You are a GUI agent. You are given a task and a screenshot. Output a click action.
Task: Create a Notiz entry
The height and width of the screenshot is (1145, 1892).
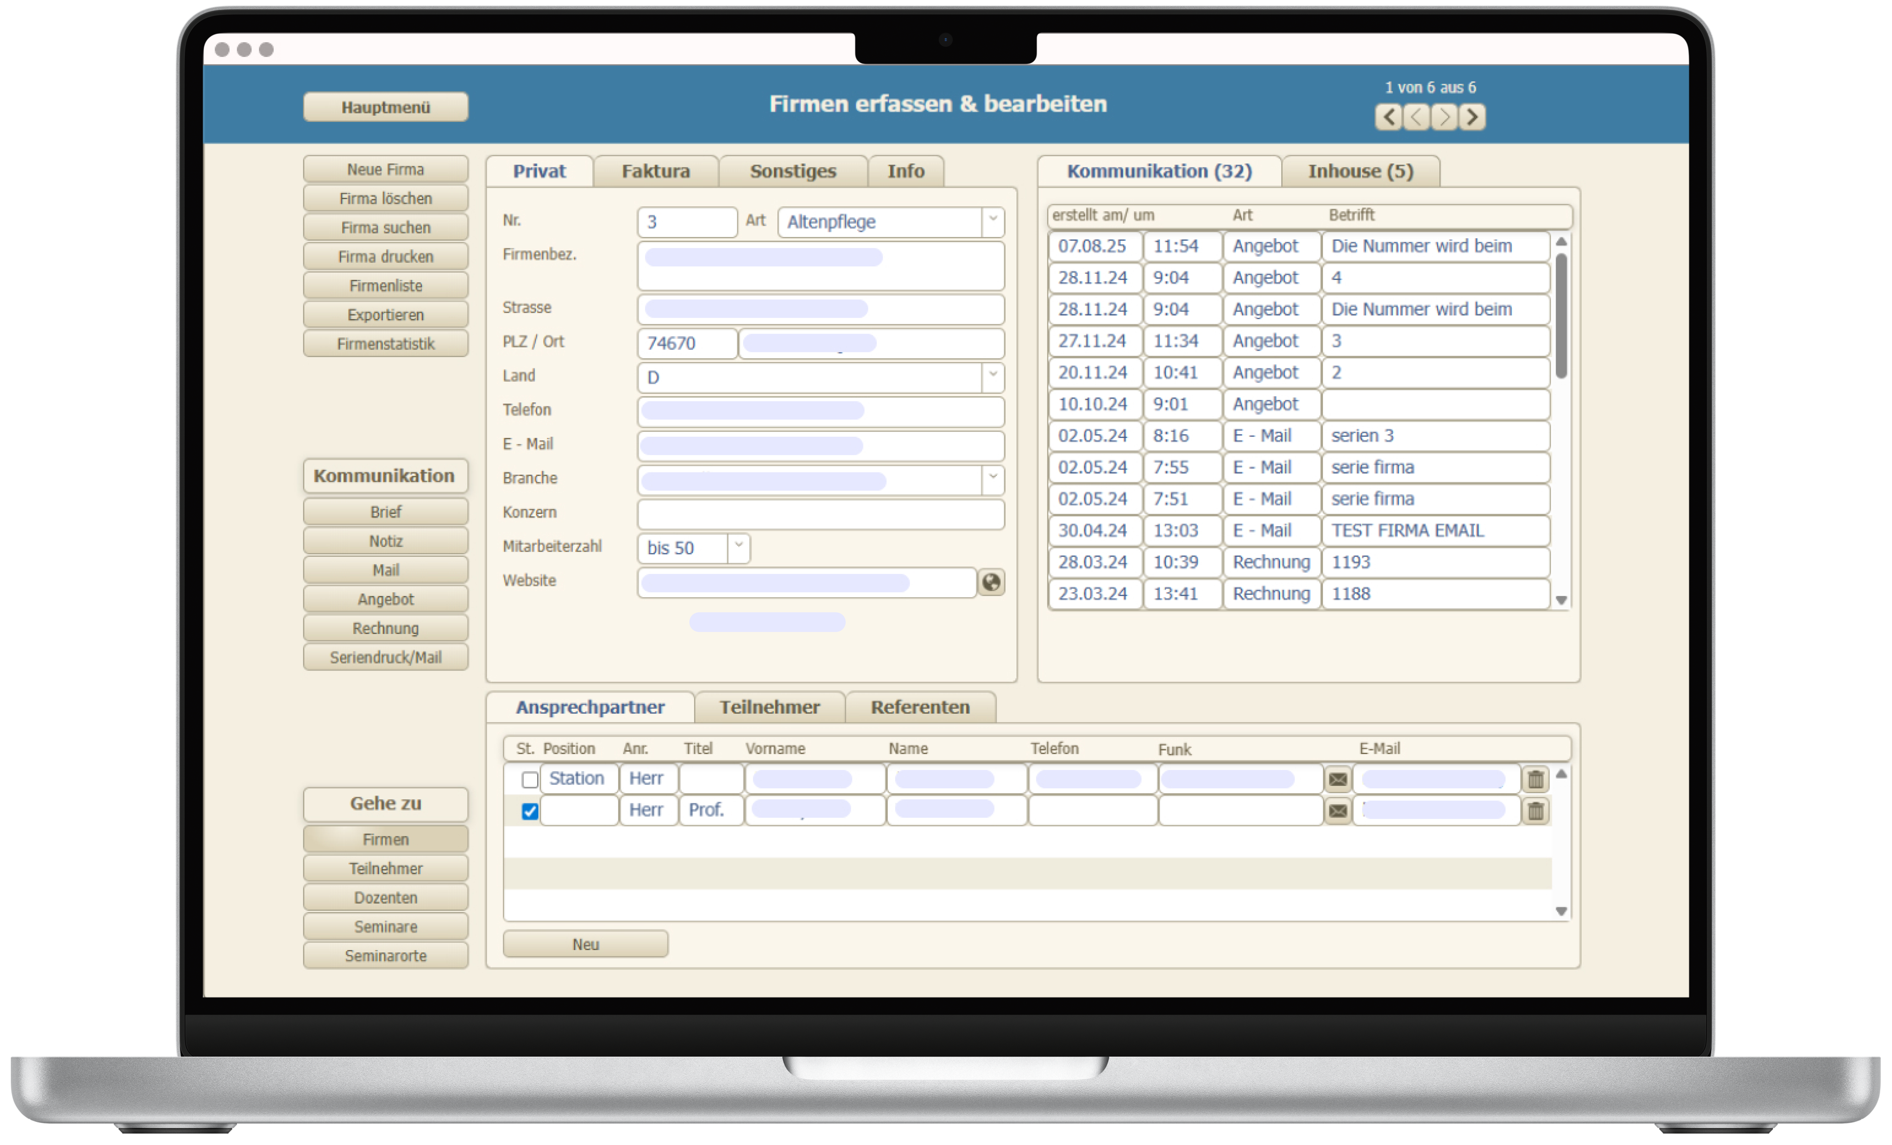point(385,541)
